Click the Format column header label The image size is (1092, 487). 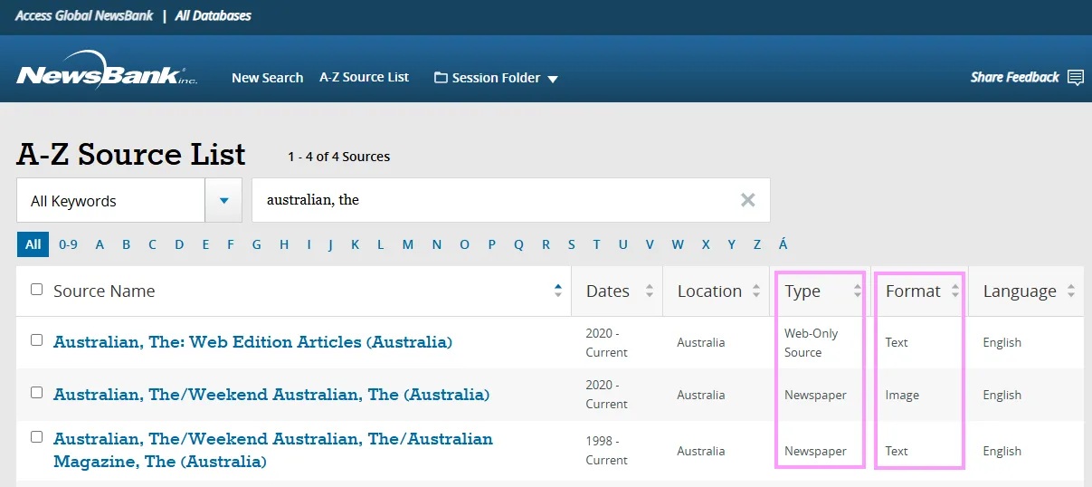(913, 291)
